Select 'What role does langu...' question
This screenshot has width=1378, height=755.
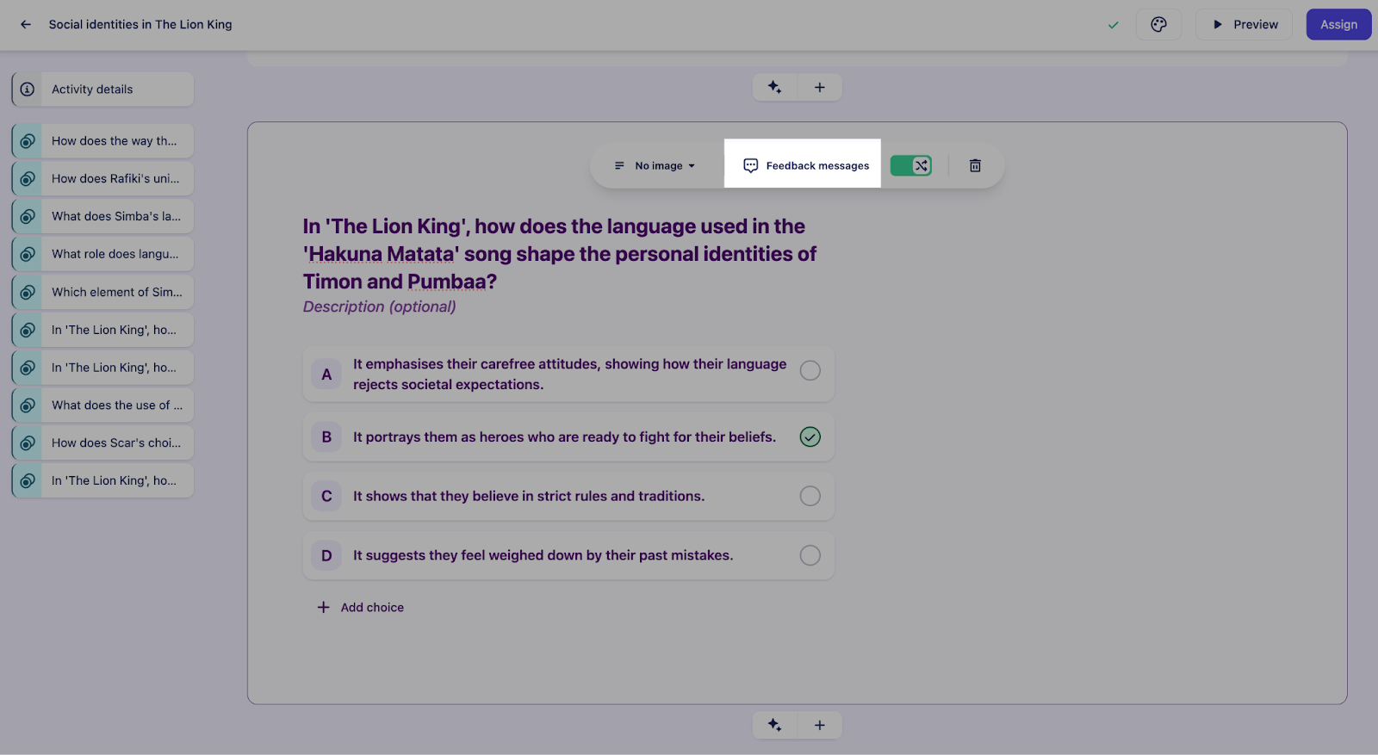tap(103, 254)
